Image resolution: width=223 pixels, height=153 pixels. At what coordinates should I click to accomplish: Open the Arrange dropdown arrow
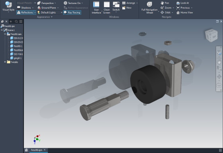137,3
